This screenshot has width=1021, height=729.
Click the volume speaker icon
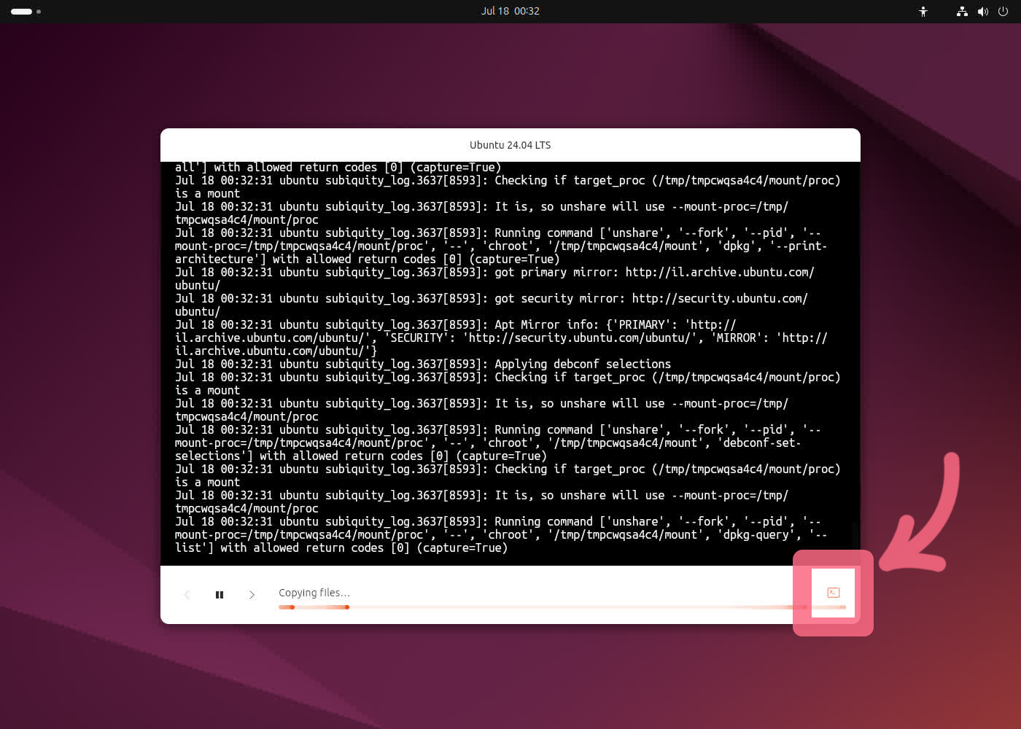coord(983,12)
